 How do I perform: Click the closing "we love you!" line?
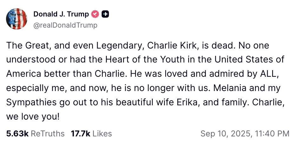[x=33, y=116]
